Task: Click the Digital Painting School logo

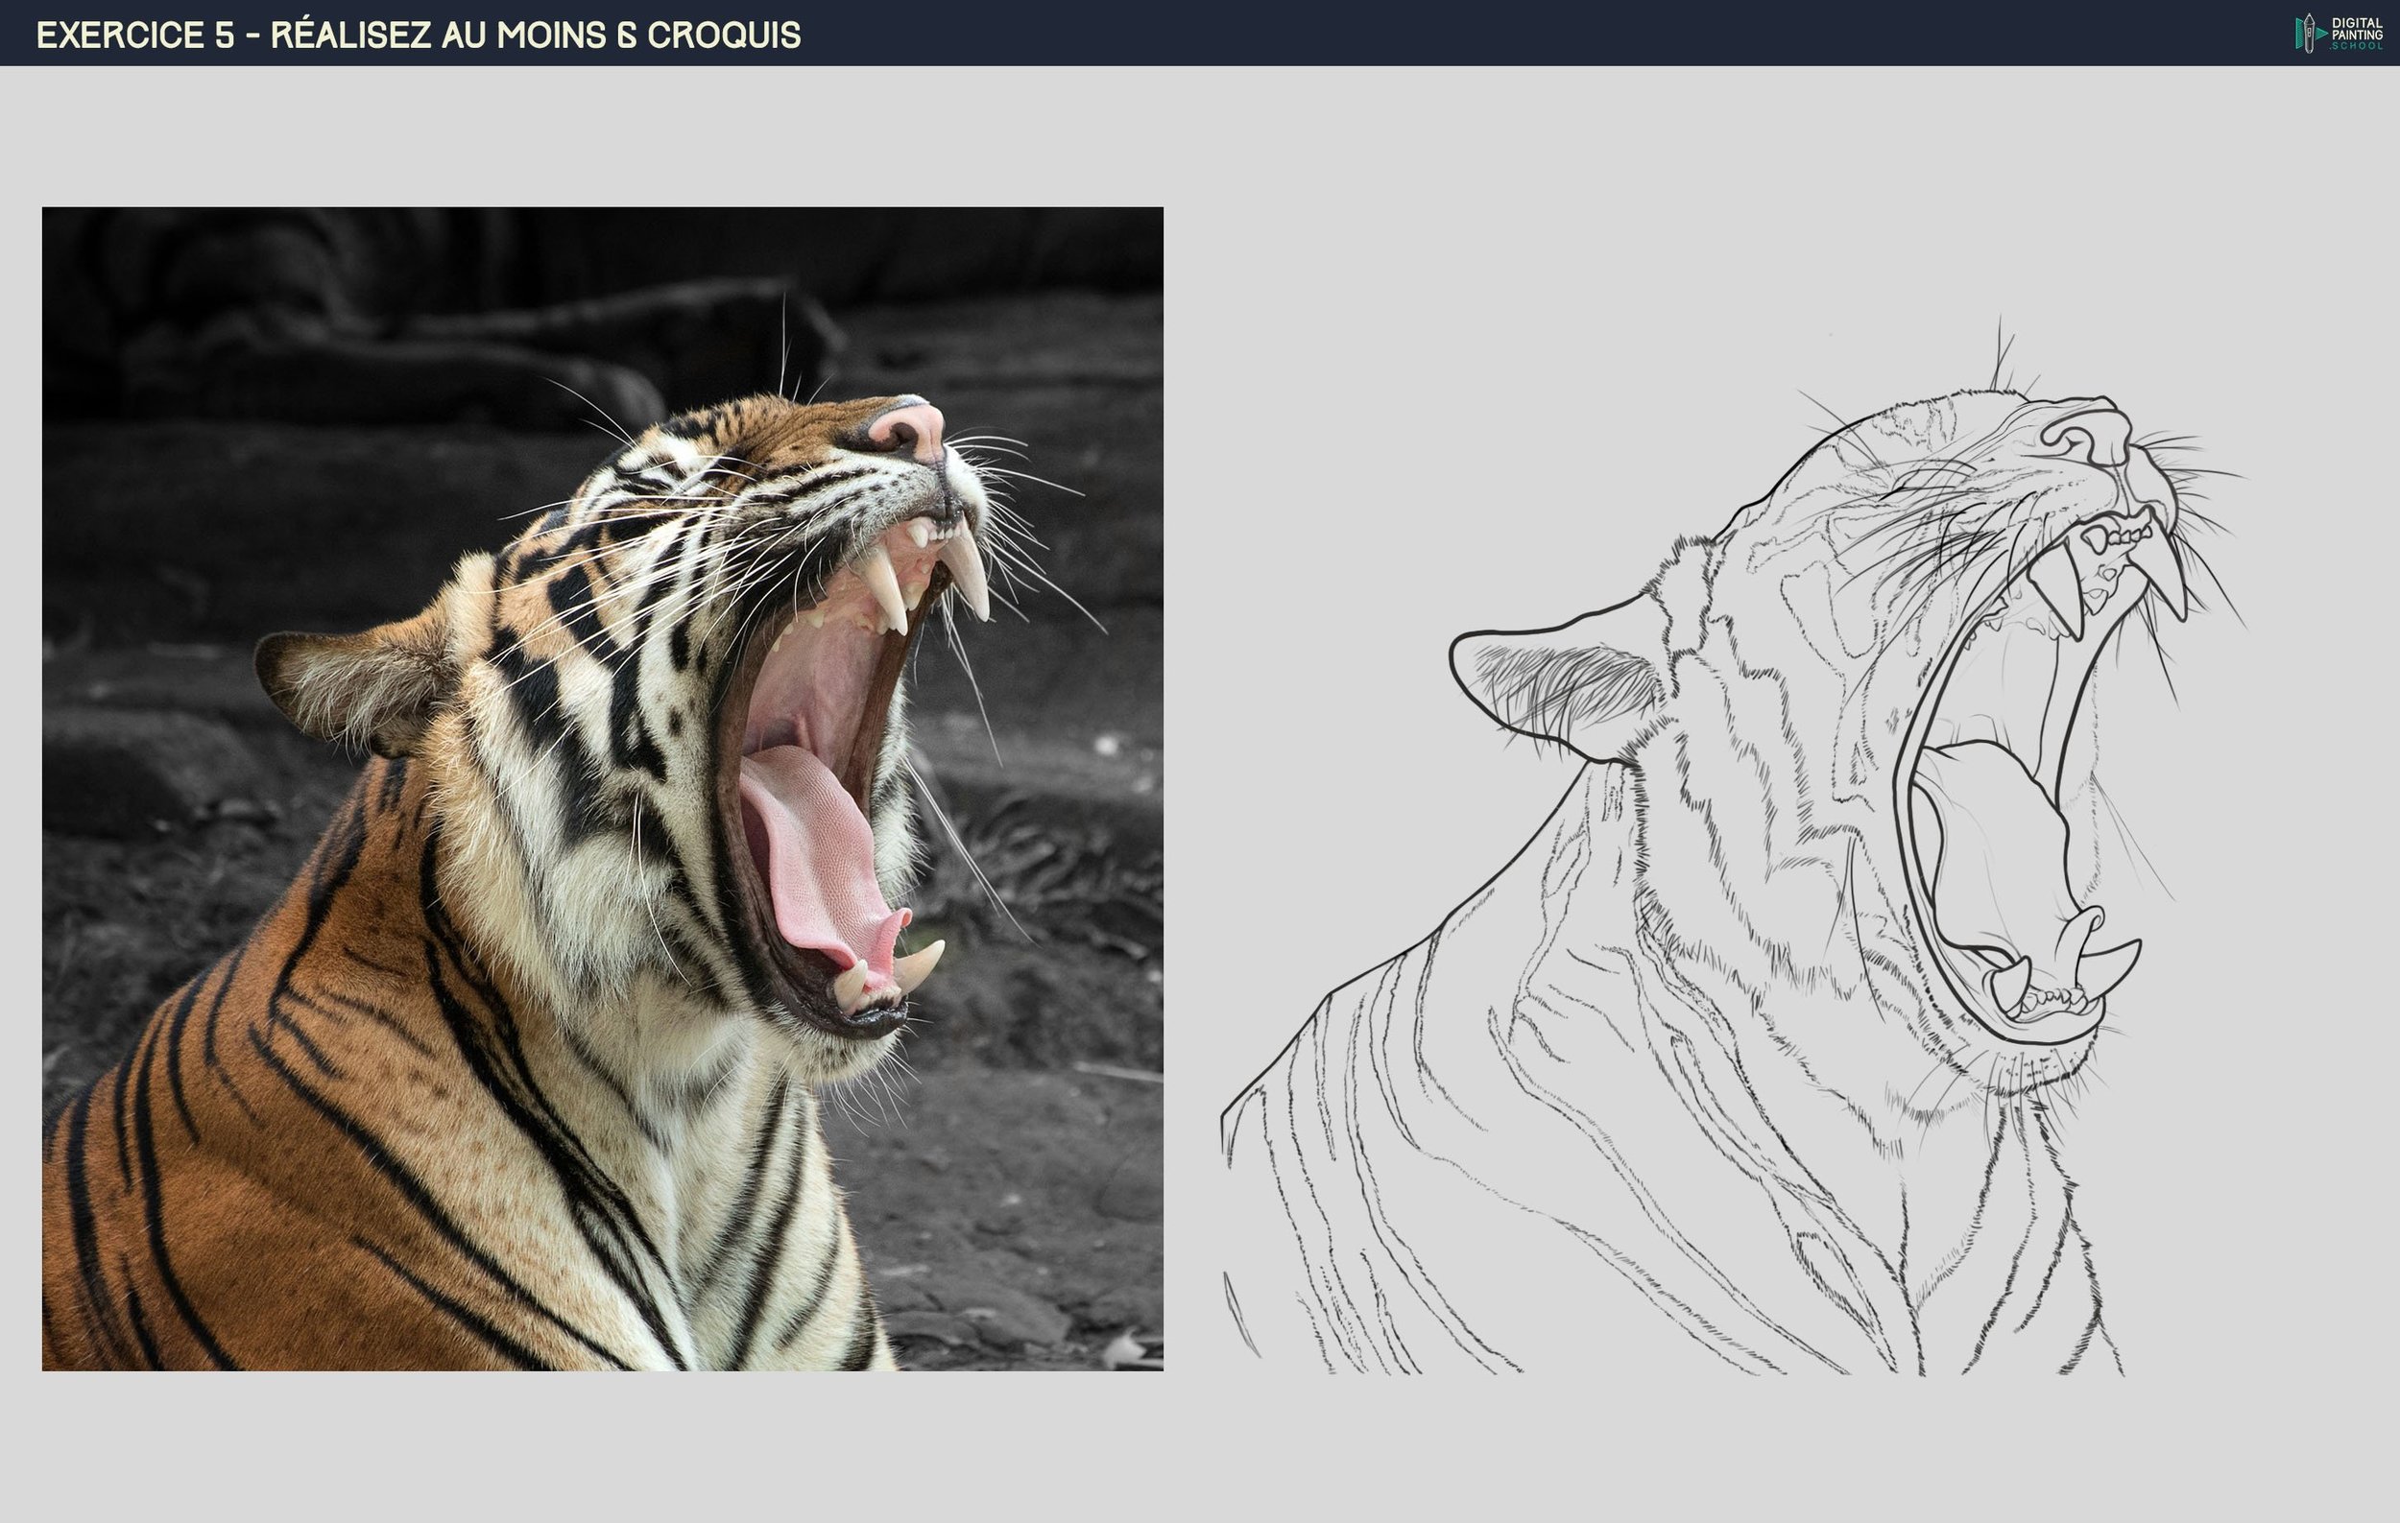Action: [2340, 33]
